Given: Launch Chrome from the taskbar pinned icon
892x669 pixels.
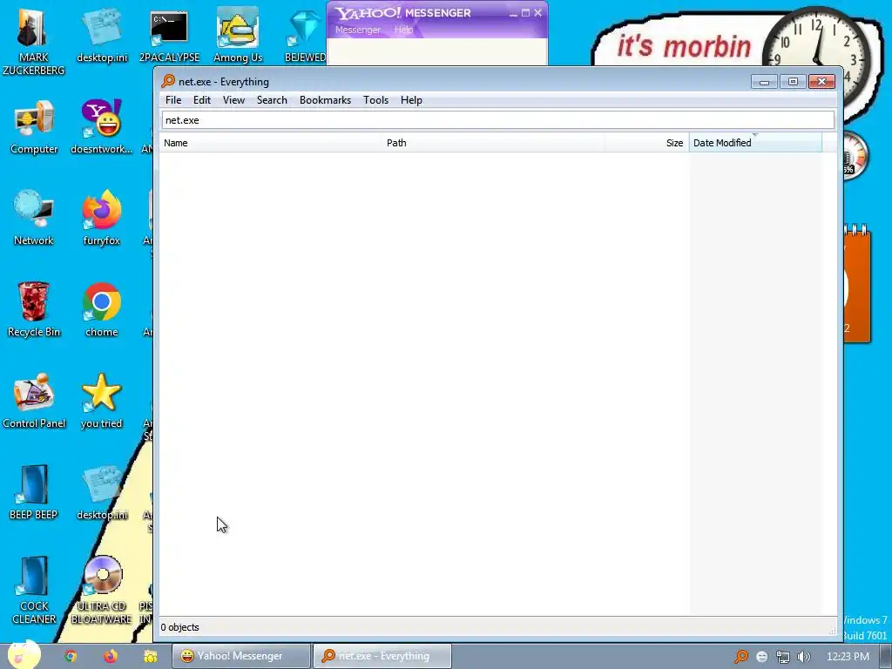Looking at the screenshot, I should click(71, 656).
